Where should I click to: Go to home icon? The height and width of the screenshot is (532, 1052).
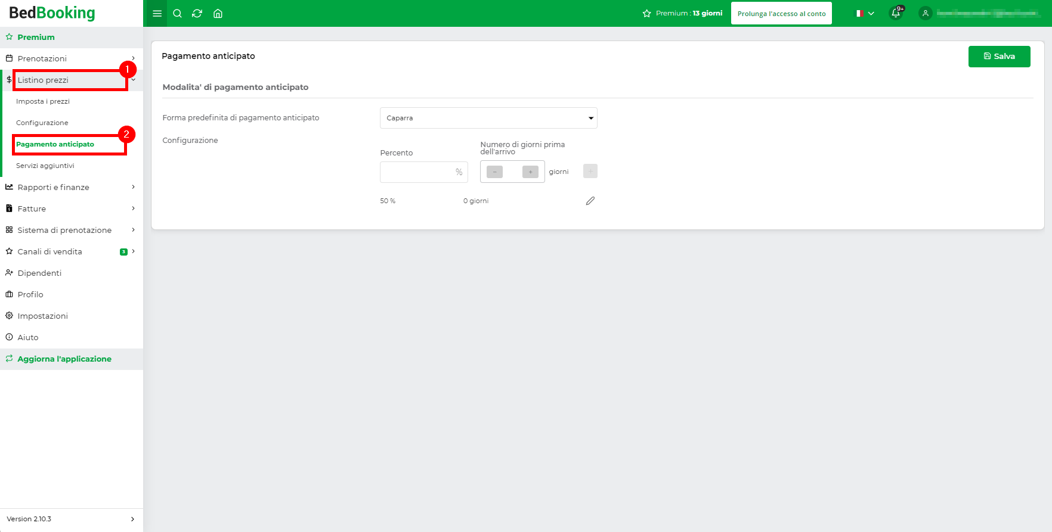[218, 13]
